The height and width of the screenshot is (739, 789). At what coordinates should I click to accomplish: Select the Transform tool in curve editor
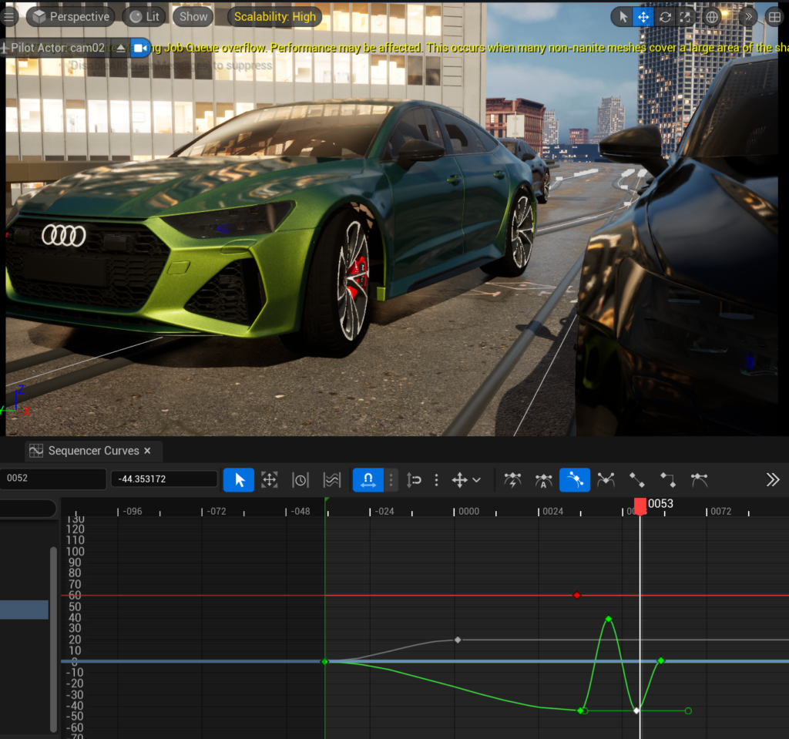click(269, 480)
